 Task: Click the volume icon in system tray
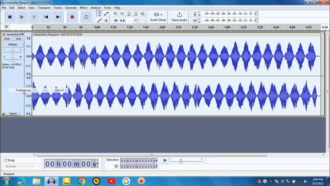306,181
